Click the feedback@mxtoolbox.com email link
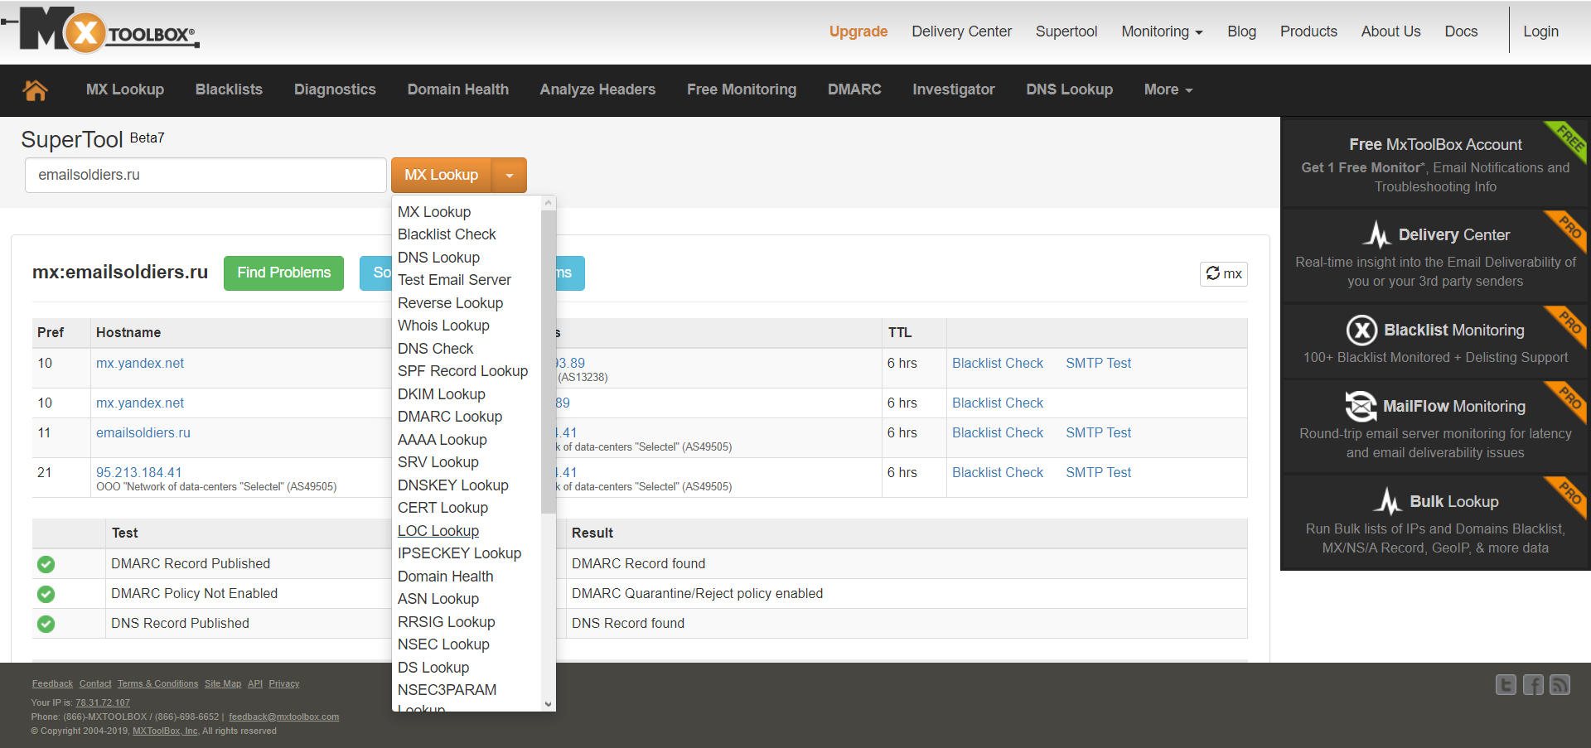 pyautogui.click(x=284, y=717)
